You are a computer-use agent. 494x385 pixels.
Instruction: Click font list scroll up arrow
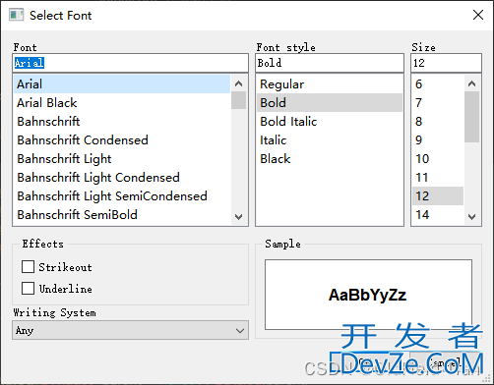(239, 83)
